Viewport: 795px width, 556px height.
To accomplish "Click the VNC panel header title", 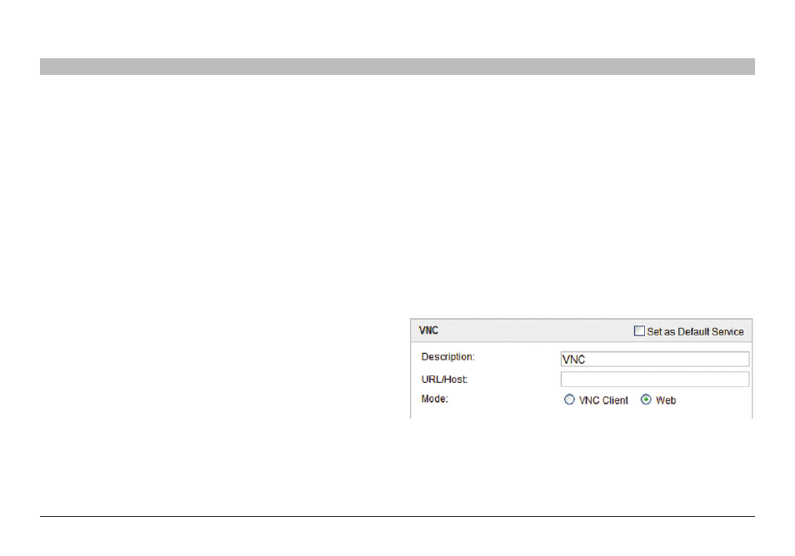I will pos(428,330).
